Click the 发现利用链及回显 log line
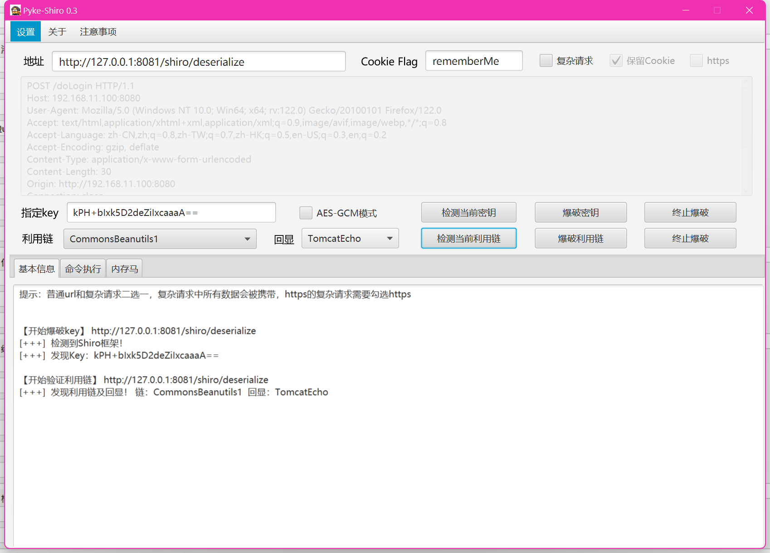Image resolution: width=770 pixels, height=553 pixels. coord(174,392)
